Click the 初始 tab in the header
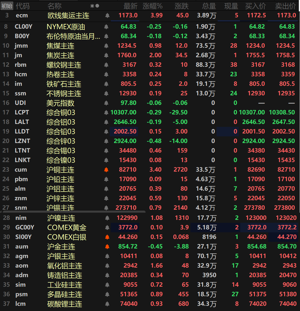Viewport: 300px width, 311px height. [x=7, y=6]
